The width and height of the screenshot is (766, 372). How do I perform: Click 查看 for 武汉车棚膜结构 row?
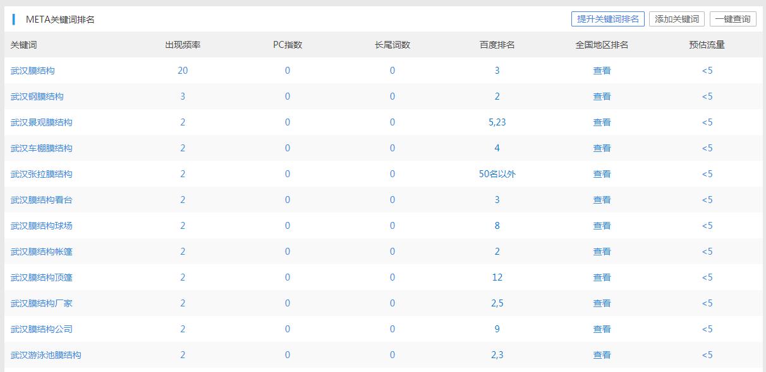coord(602,148)
